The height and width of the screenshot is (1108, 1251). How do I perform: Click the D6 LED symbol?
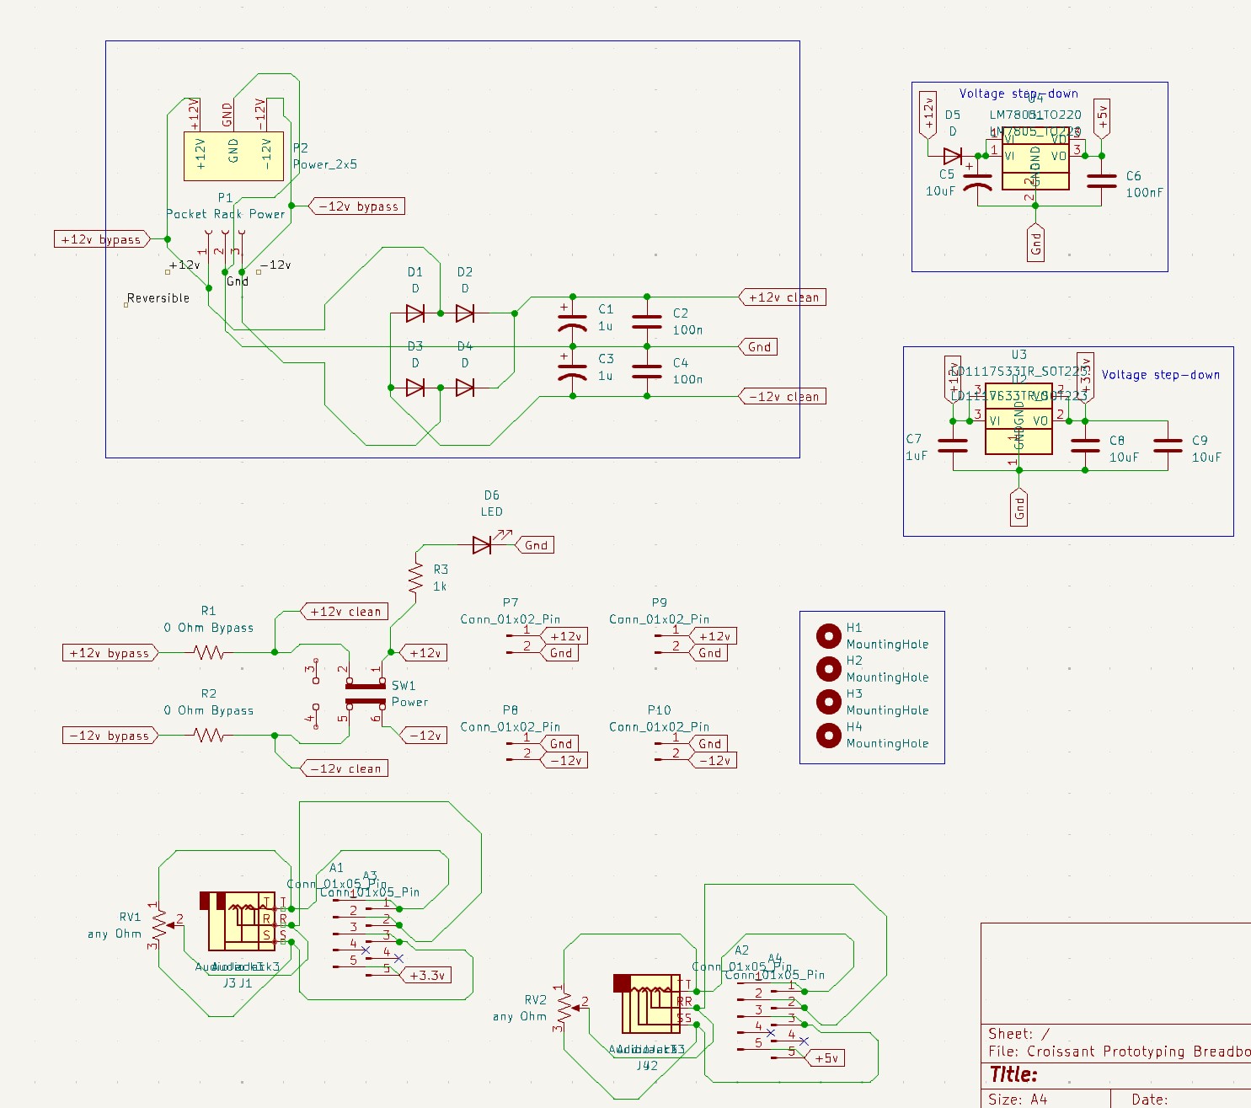point(482,545)
